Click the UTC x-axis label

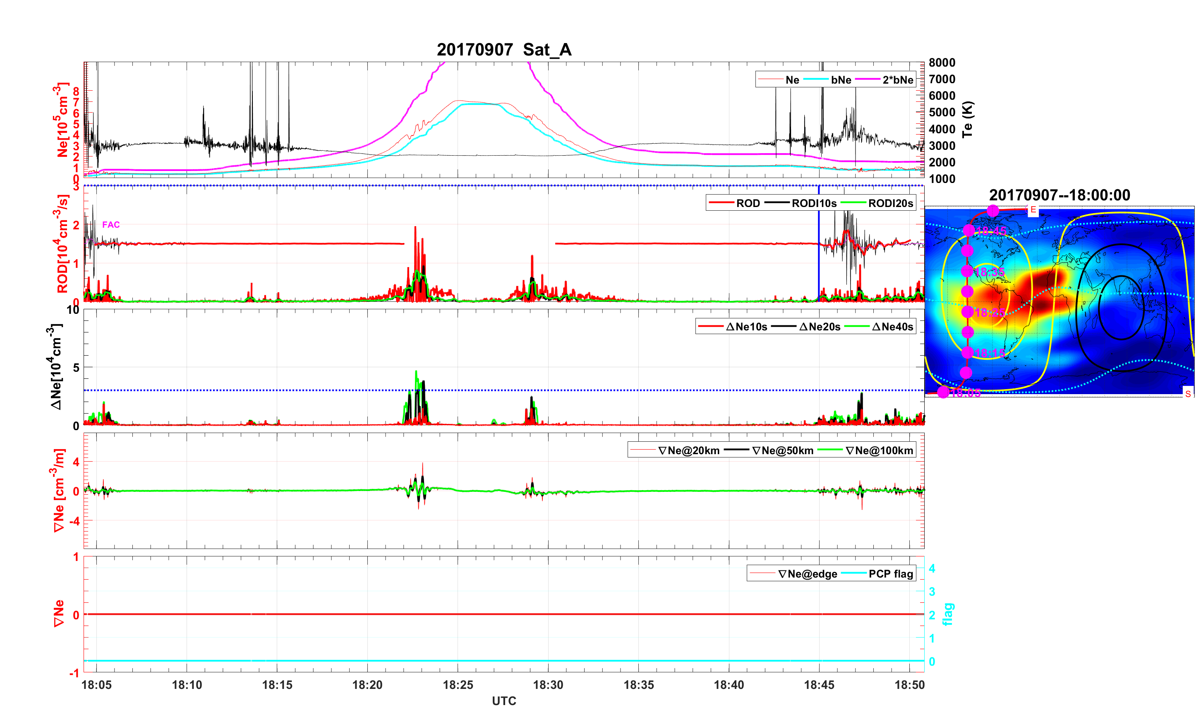click(503, 701)
